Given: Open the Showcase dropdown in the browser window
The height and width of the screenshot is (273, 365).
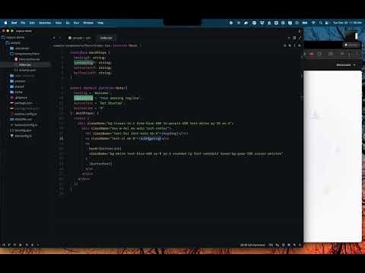Looking at the screenshot, I should (346, 65).
